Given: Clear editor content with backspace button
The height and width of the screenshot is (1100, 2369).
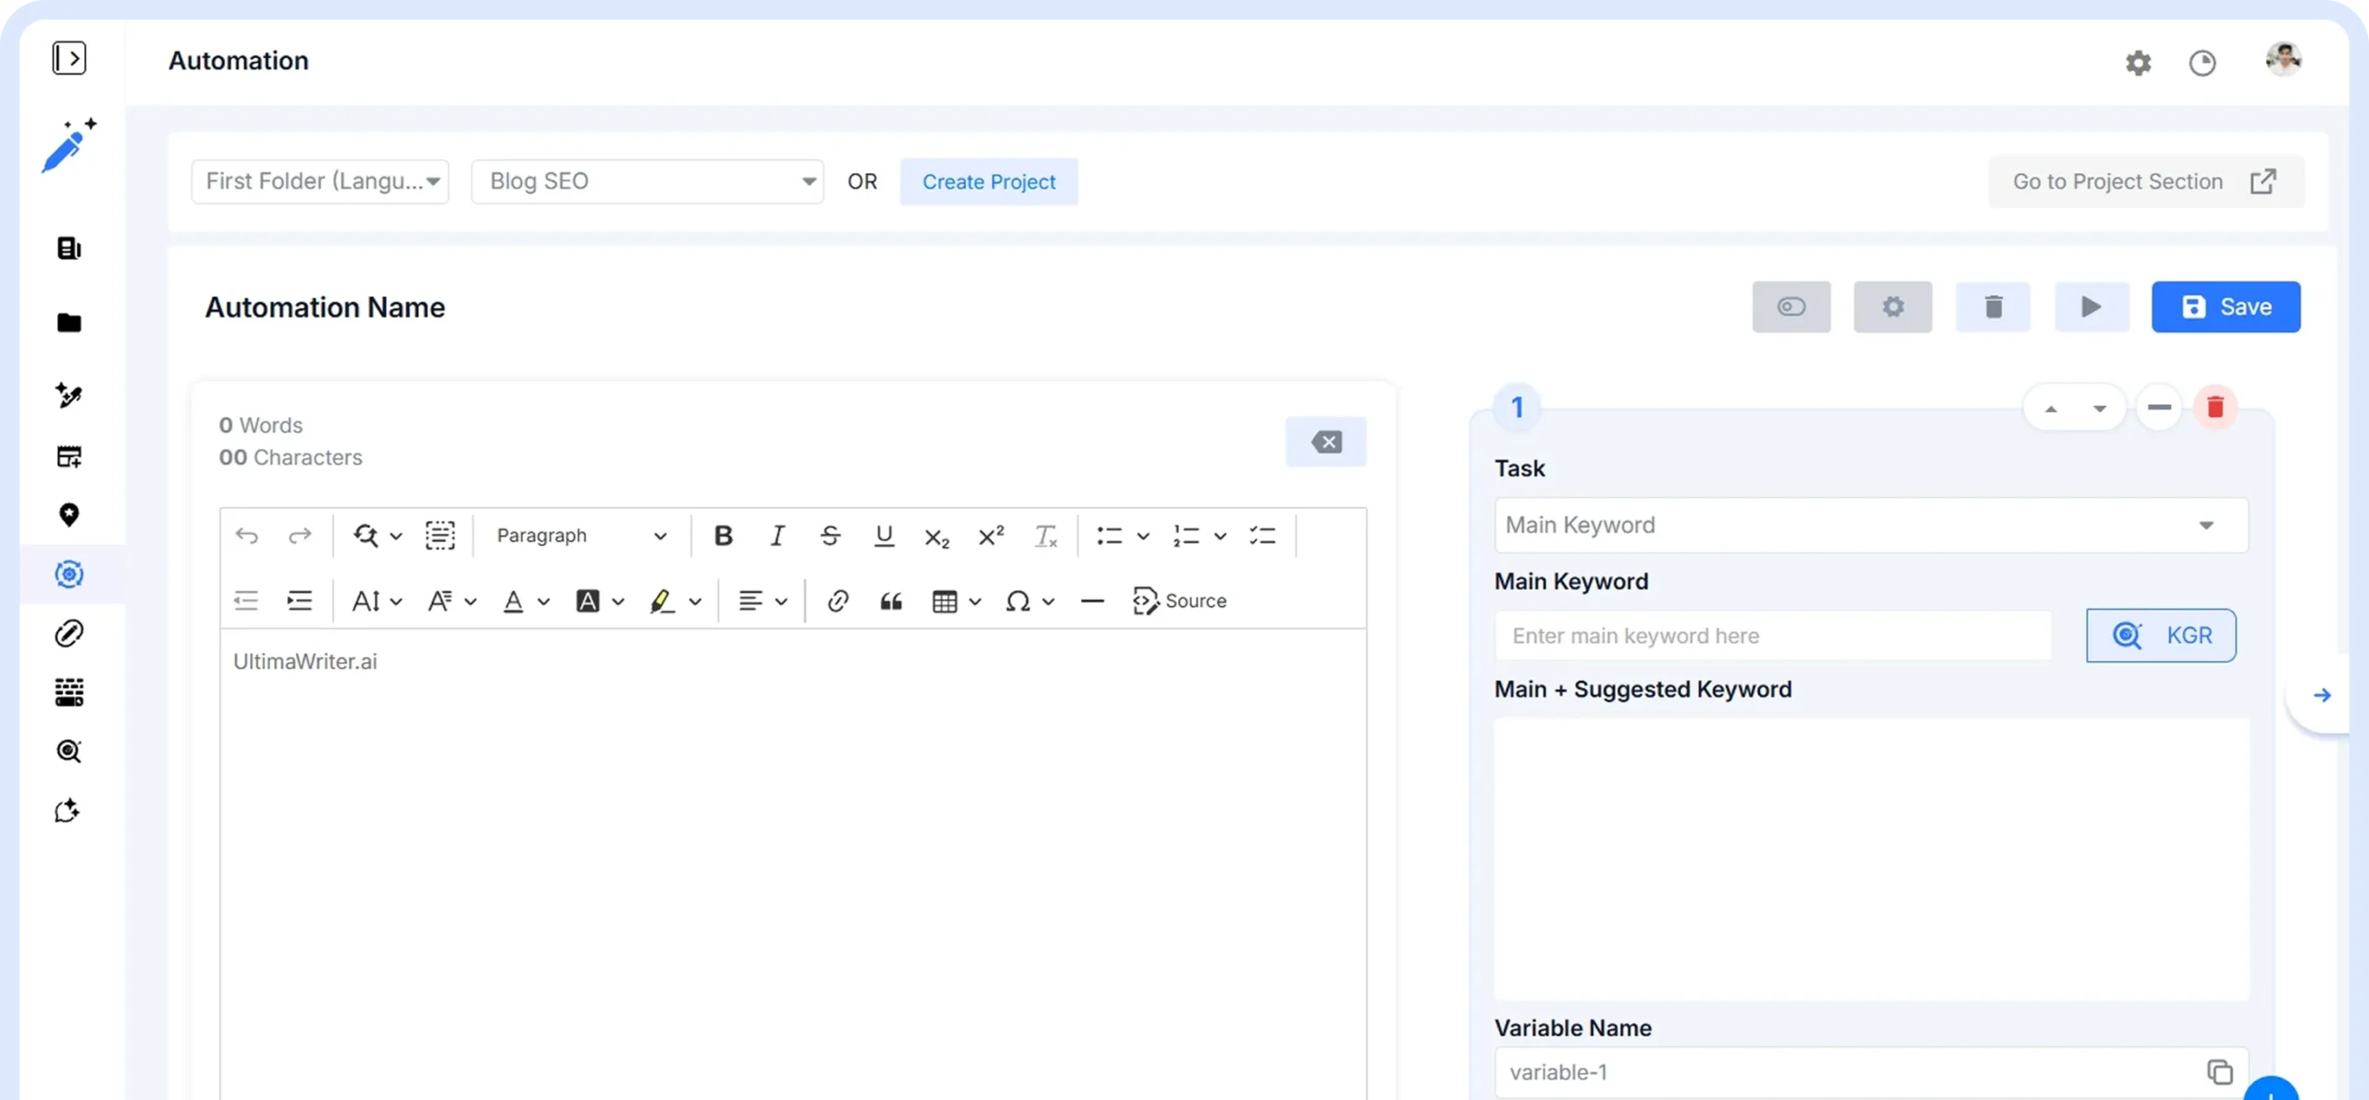Looking at the screenshot, I should pos(1325,442).
